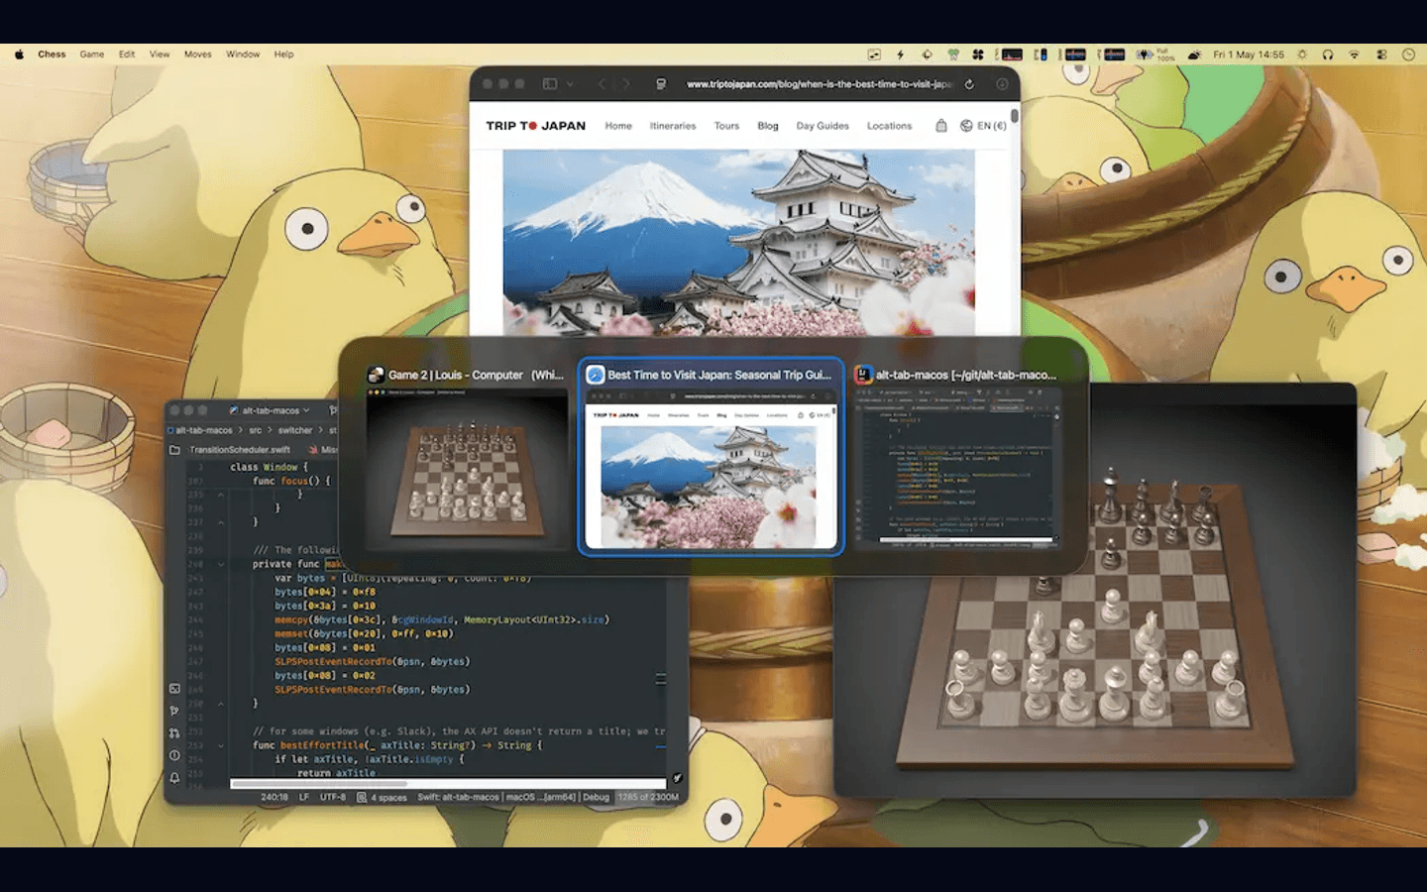Open the IDE Terminal tool window icon
1427x892 pixels.
click(x=174, y=689)
